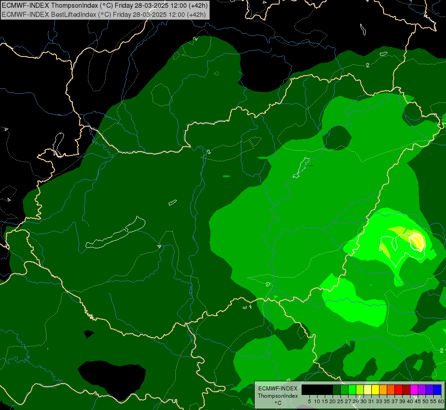Image resolution: width=446 pixels, height=410 pixels.
Task: Select the red-orange 35-37 legend swatch
Action: coord(391,390)
